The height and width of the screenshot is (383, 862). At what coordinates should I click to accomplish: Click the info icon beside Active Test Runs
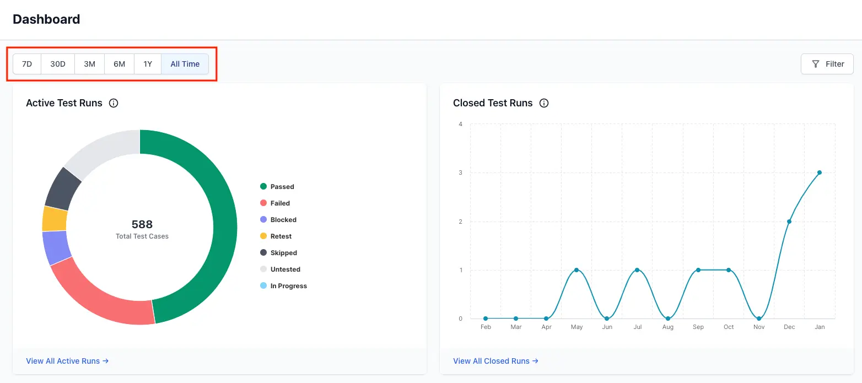(114, 103)
